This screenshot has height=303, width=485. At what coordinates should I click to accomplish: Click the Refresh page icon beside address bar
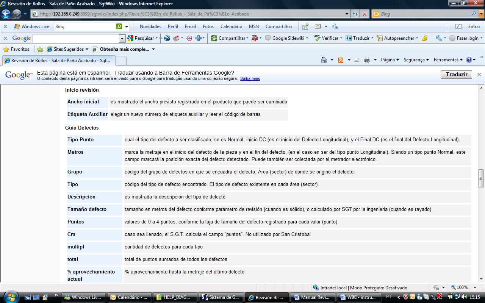[x=355, y=14]
